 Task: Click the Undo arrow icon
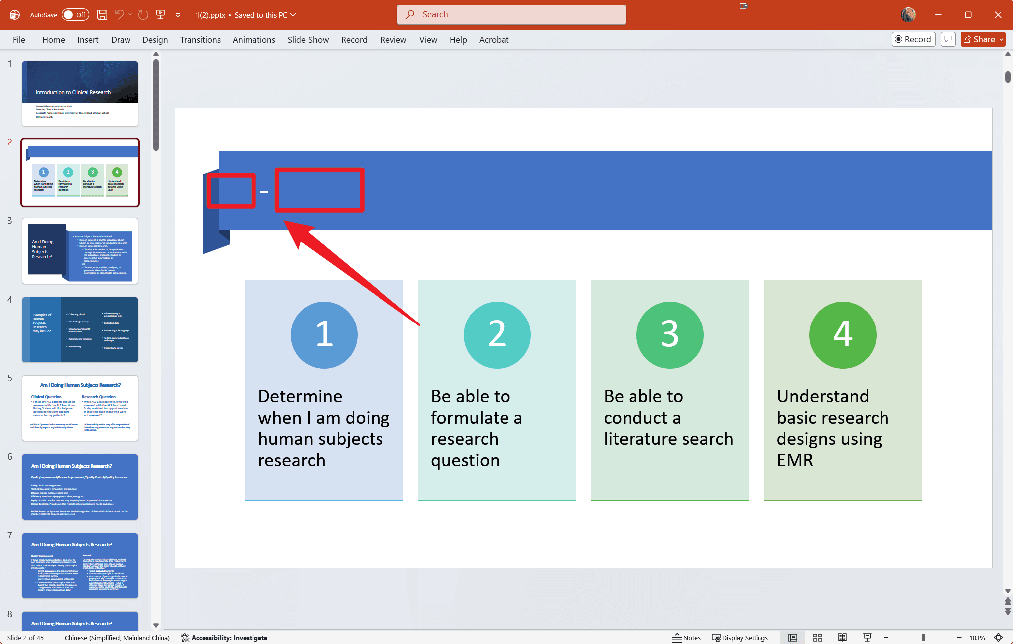119,15
